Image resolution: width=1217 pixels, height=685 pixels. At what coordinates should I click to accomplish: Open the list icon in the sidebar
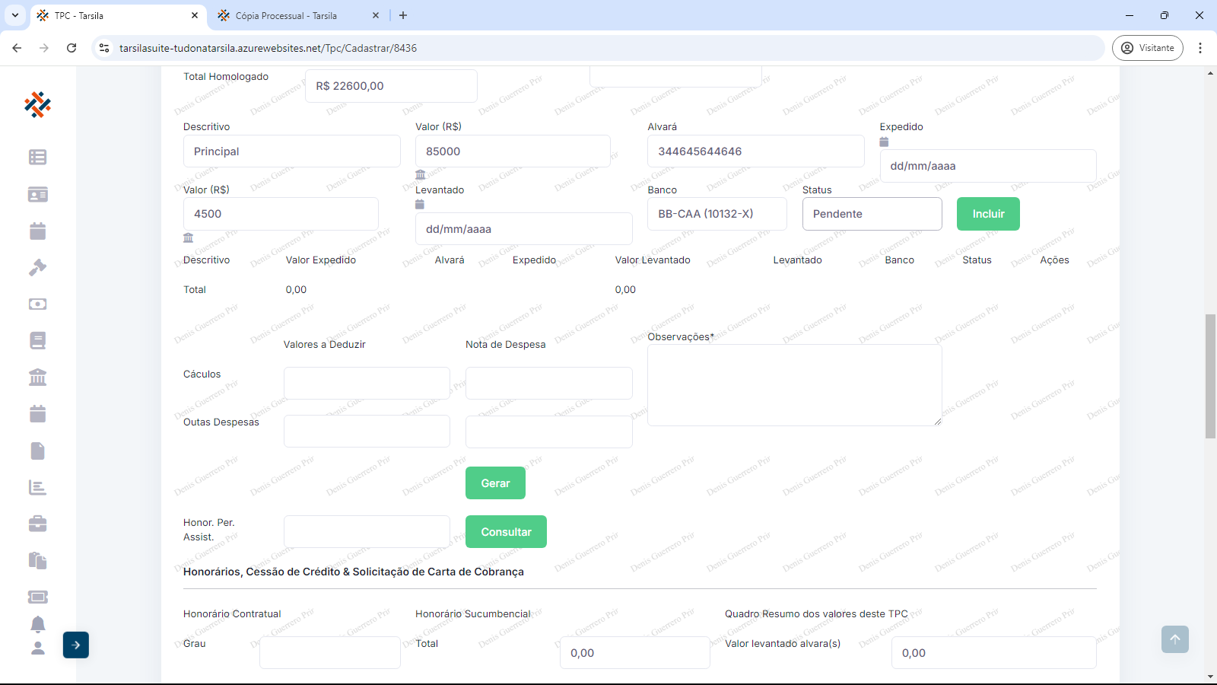click(x=37, y=157)
